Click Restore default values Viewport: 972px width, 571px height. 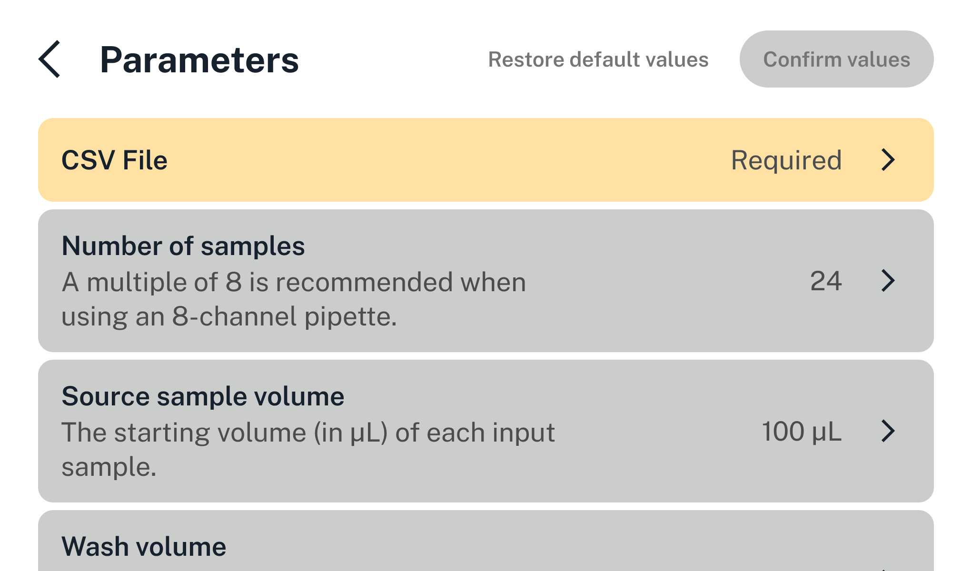598,59
